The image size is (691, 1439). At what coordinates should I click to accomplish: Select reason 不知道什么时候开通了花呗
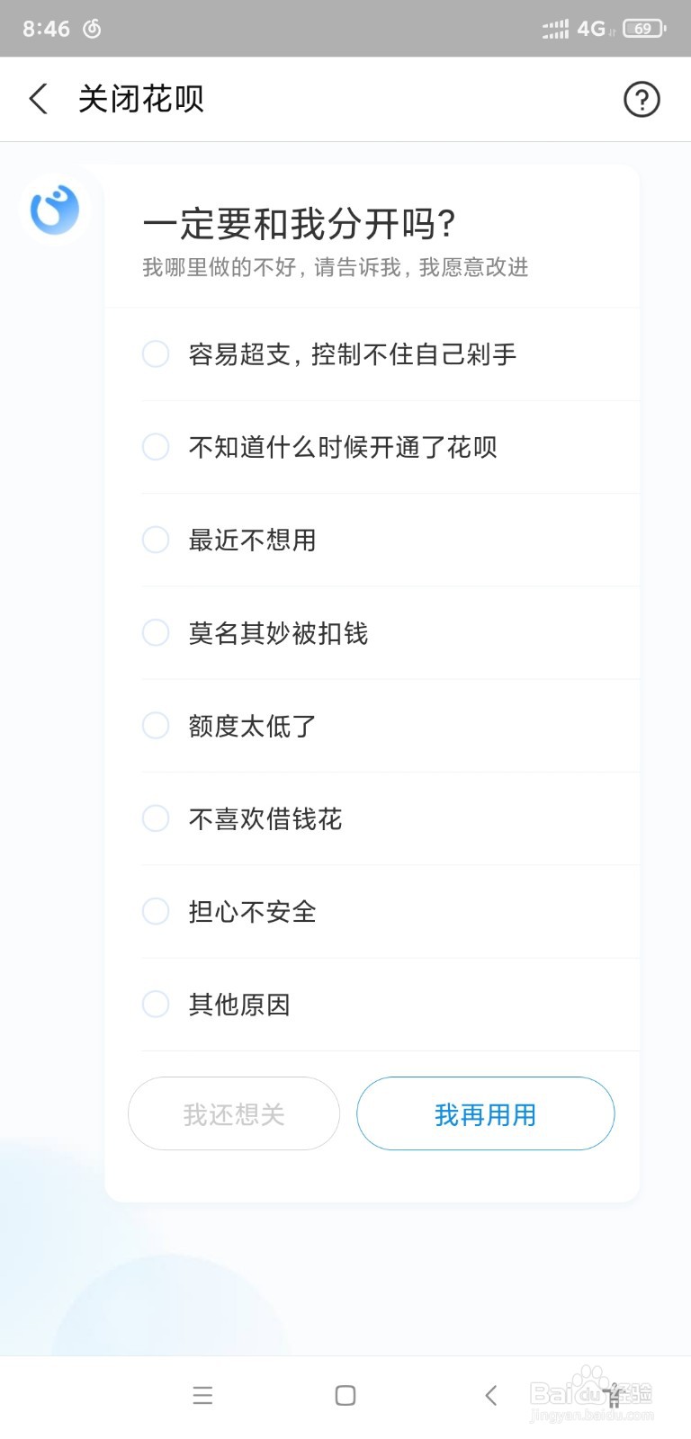click(156, 447)
